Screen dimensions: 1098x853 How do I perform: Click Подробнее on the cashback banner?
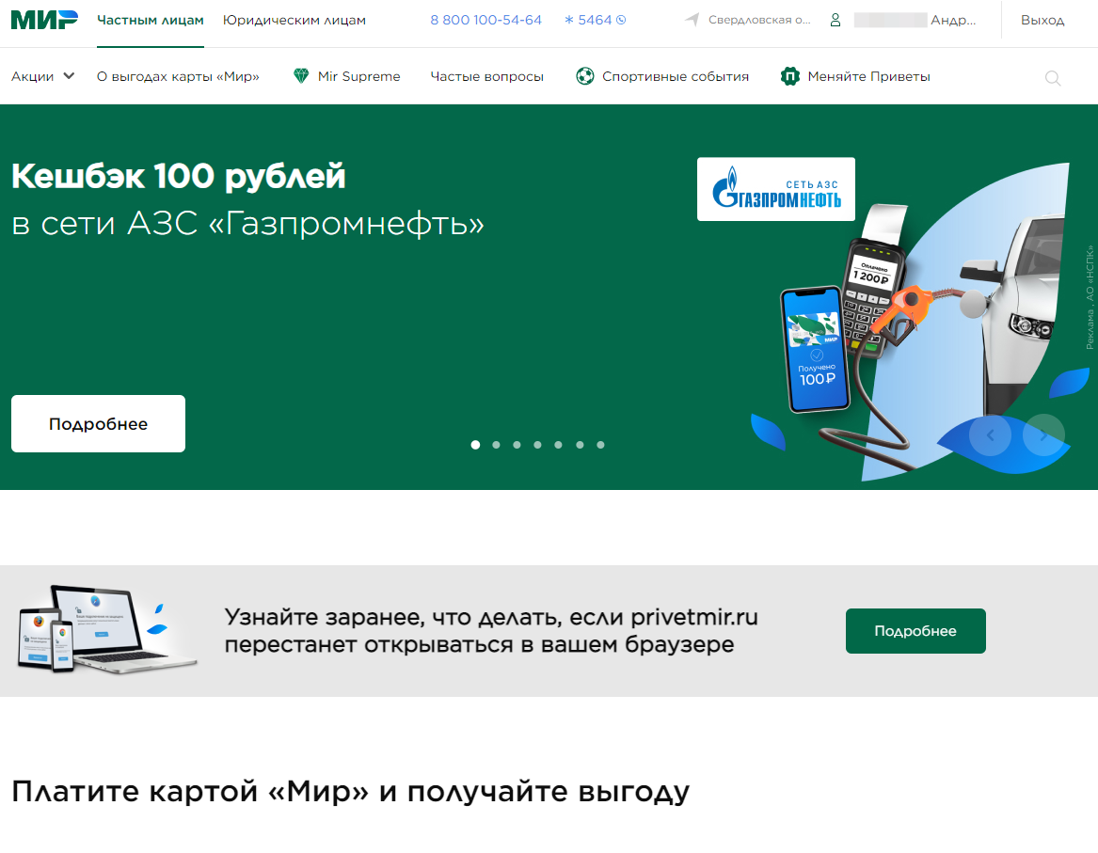point(97,423)
